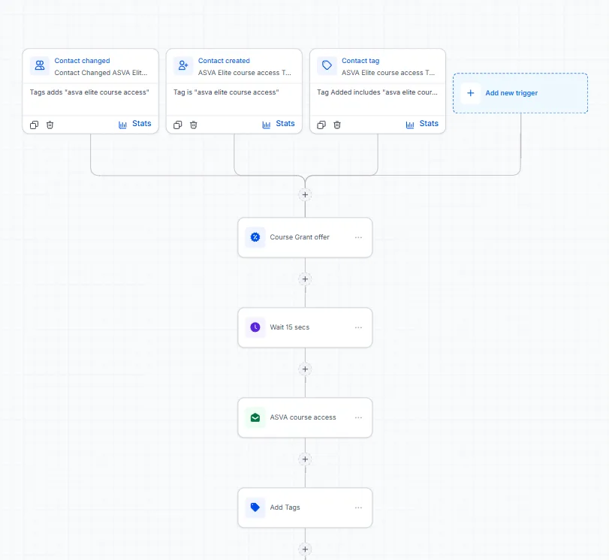Add step below Add Tags action
The image size is (609, 560).
pos(306,549)
